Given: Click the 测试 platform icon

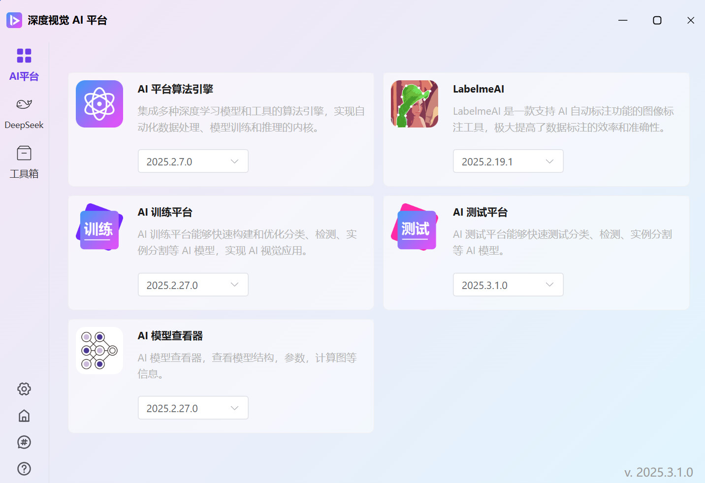Looking at the screenshot, I should pyautogui.click(x=415, y=227).
